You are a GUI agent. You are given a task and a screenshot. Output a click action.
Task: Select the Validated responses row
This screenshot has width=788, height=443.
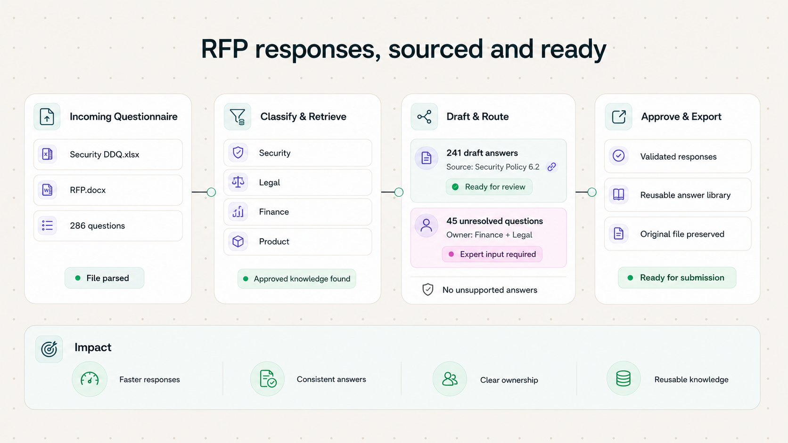pyautogui.click(x=678, y=156)
